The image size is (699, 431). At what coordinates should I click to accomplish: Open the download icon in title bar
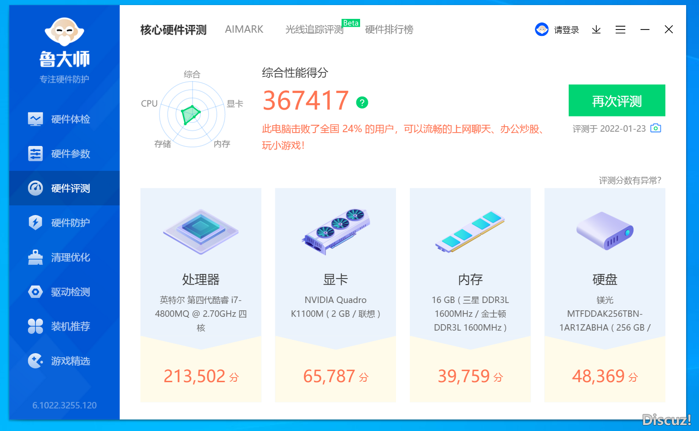[x=596, y=30]
